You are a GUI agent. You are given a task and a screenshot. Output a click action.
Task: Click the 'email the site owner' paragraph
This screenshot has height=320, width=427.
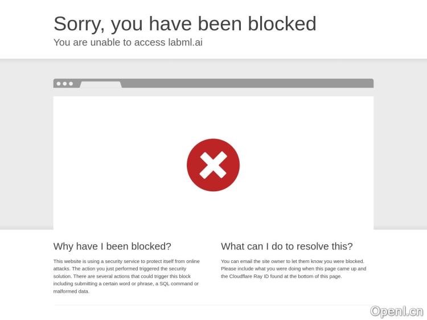click(294, 269)
